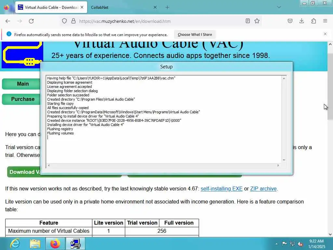
Task: Open File Explorer from the taskbar
Action: click(35, 243)
